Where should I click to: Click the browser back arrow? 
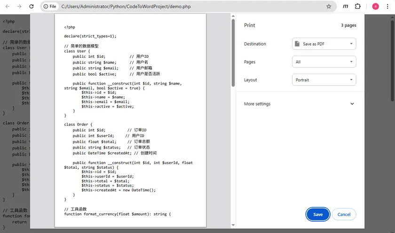(7, 7)
